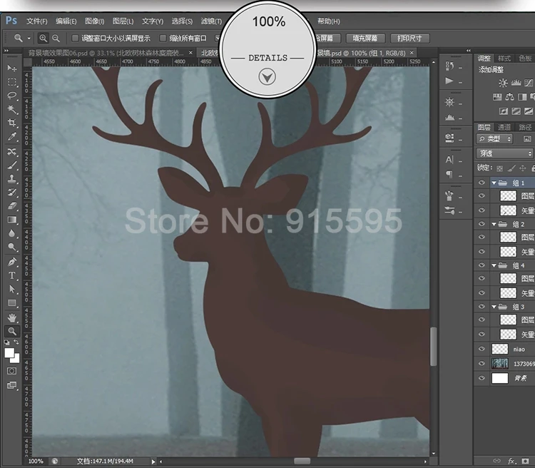Open the 类型 layer filter dropdown
535x475 pixels.
coord(494,139)
